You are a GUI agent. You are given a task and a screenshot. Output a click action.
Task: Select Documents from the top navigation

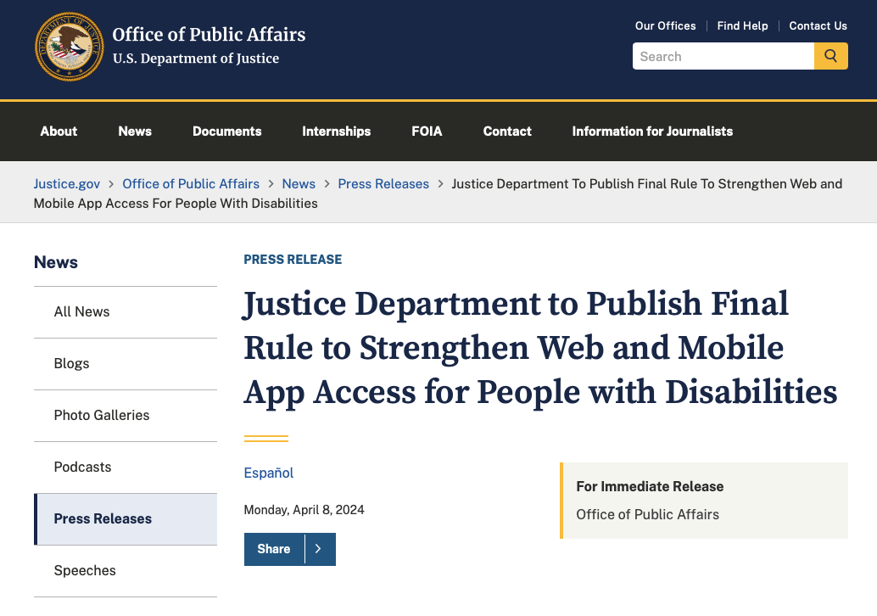[226, 132]
